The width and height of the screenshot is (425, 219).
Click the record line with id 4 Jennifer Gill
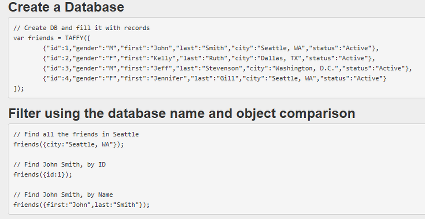pos(215,78)
